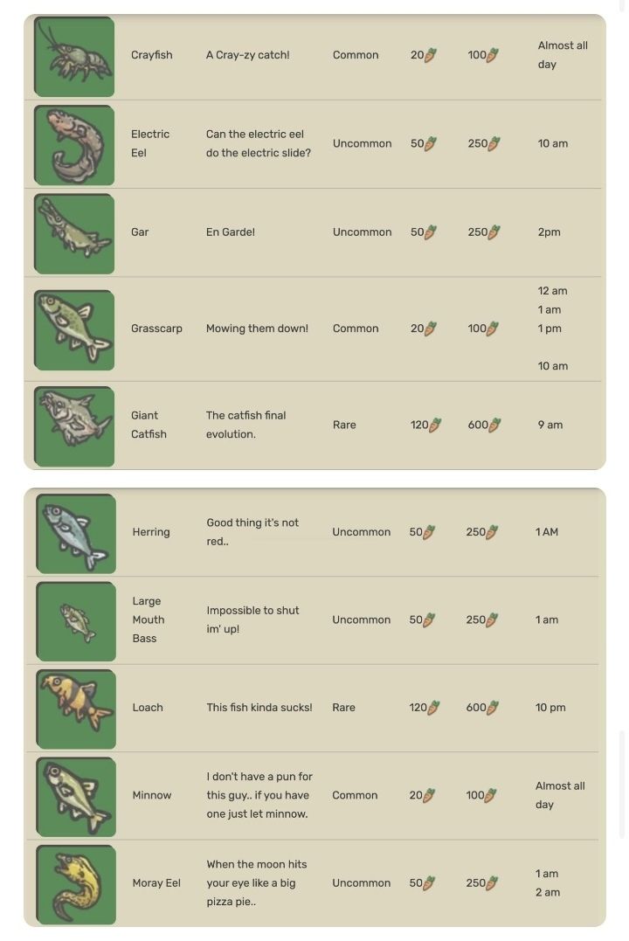Select the Giant Catfish name text
Screen dimensions: 629x941
(149, 425)
